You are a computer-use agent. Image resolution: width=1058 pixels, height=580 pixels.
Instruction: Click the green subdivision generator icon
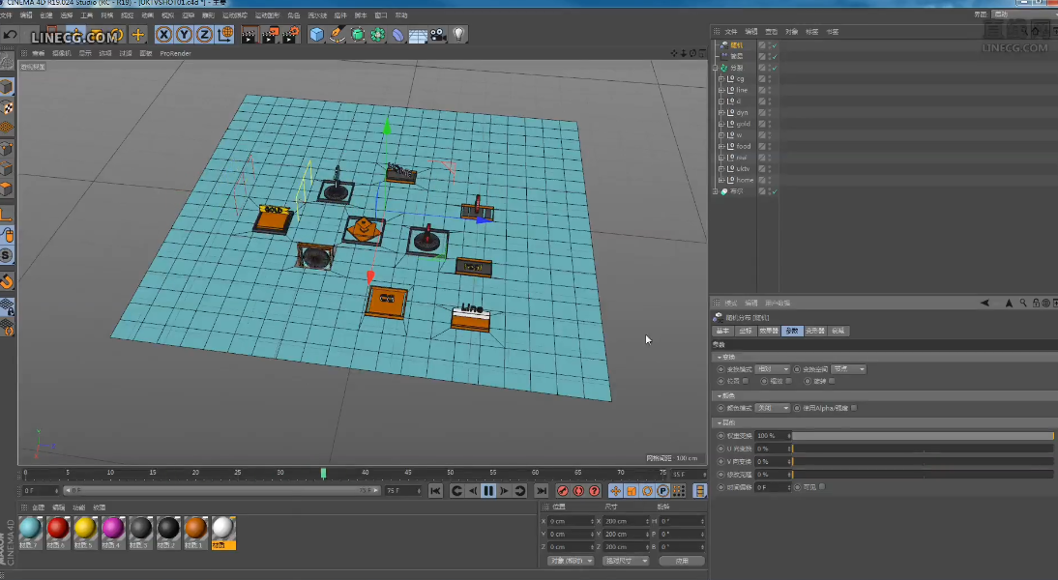[x=358, y=35]
